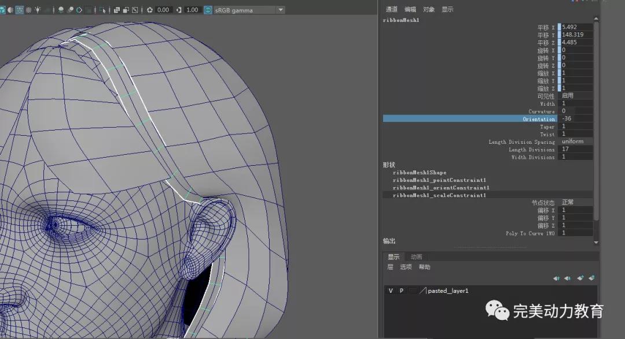The width and height of the screenshot is (625, 339).
Task: Switch to the 动画 layer tab
Action: coord(416,257)
